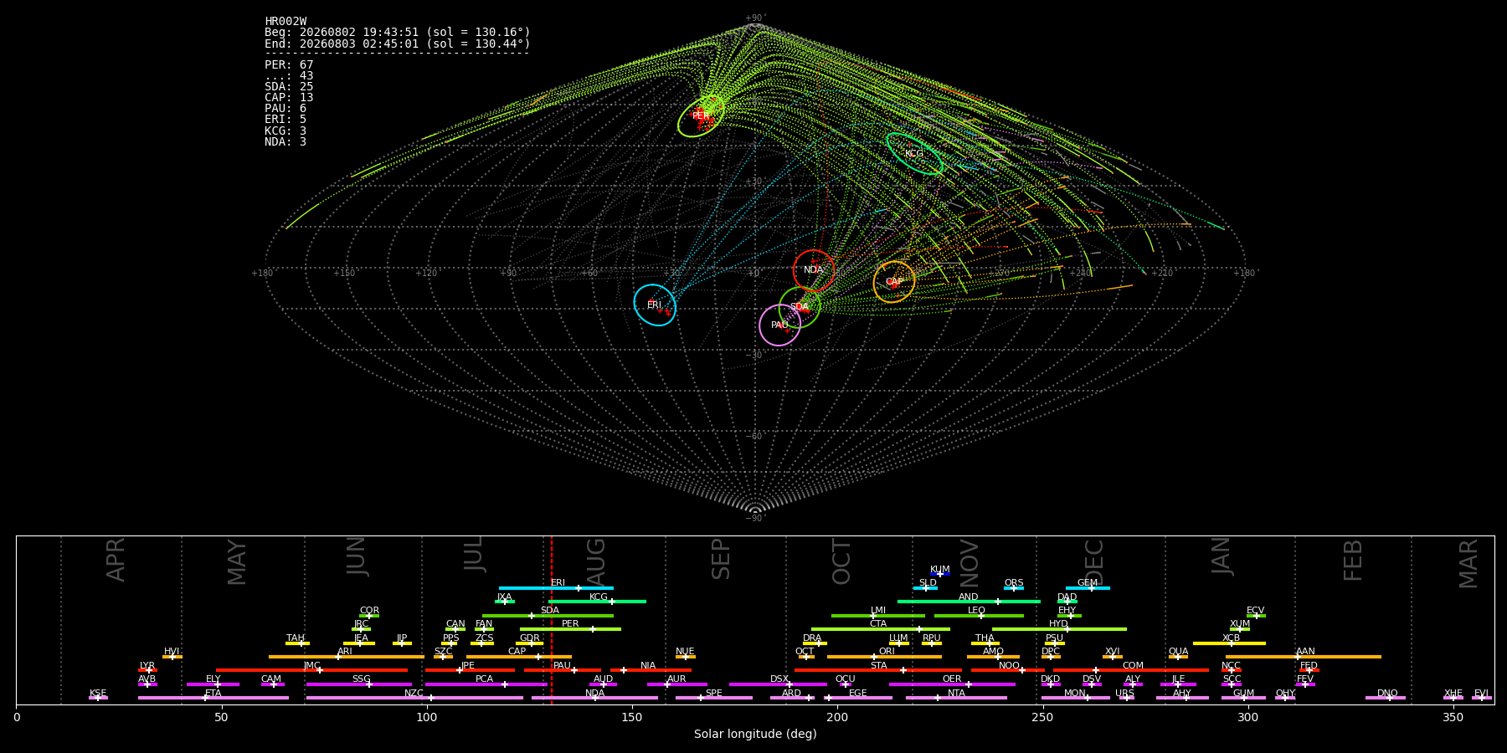The image size is (1507, 753).
Task: Click the HR002W station title text
Action: 285,22
